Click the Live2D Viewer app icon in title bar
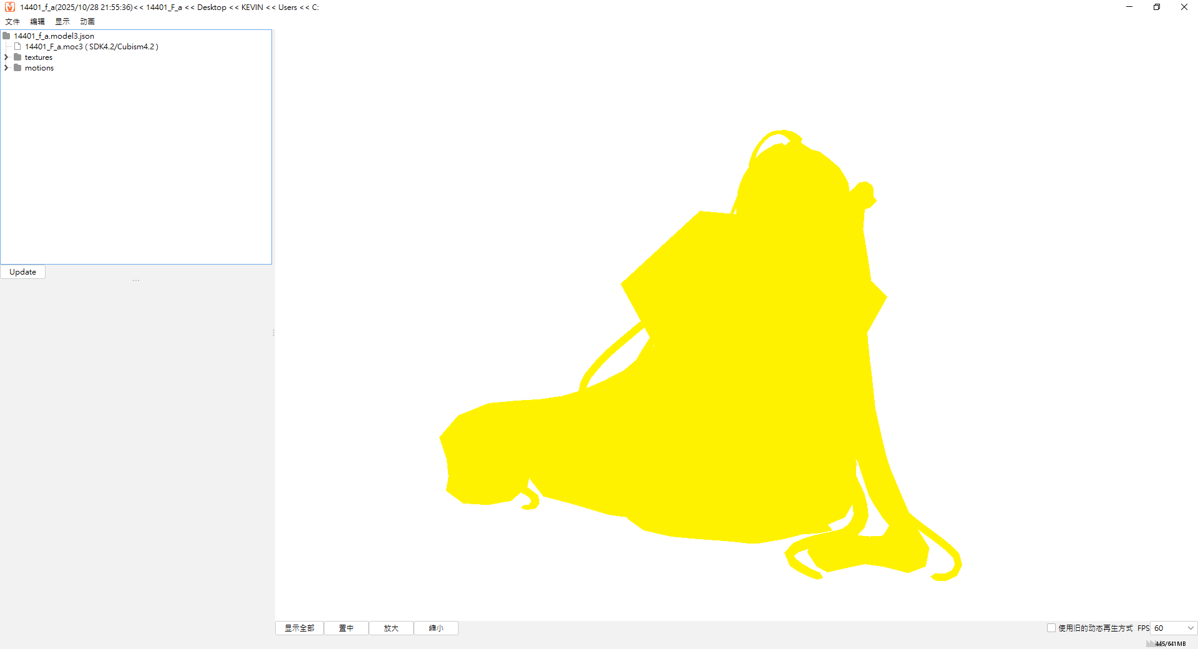The image size is (1198, 649). [x=9, y=7]
